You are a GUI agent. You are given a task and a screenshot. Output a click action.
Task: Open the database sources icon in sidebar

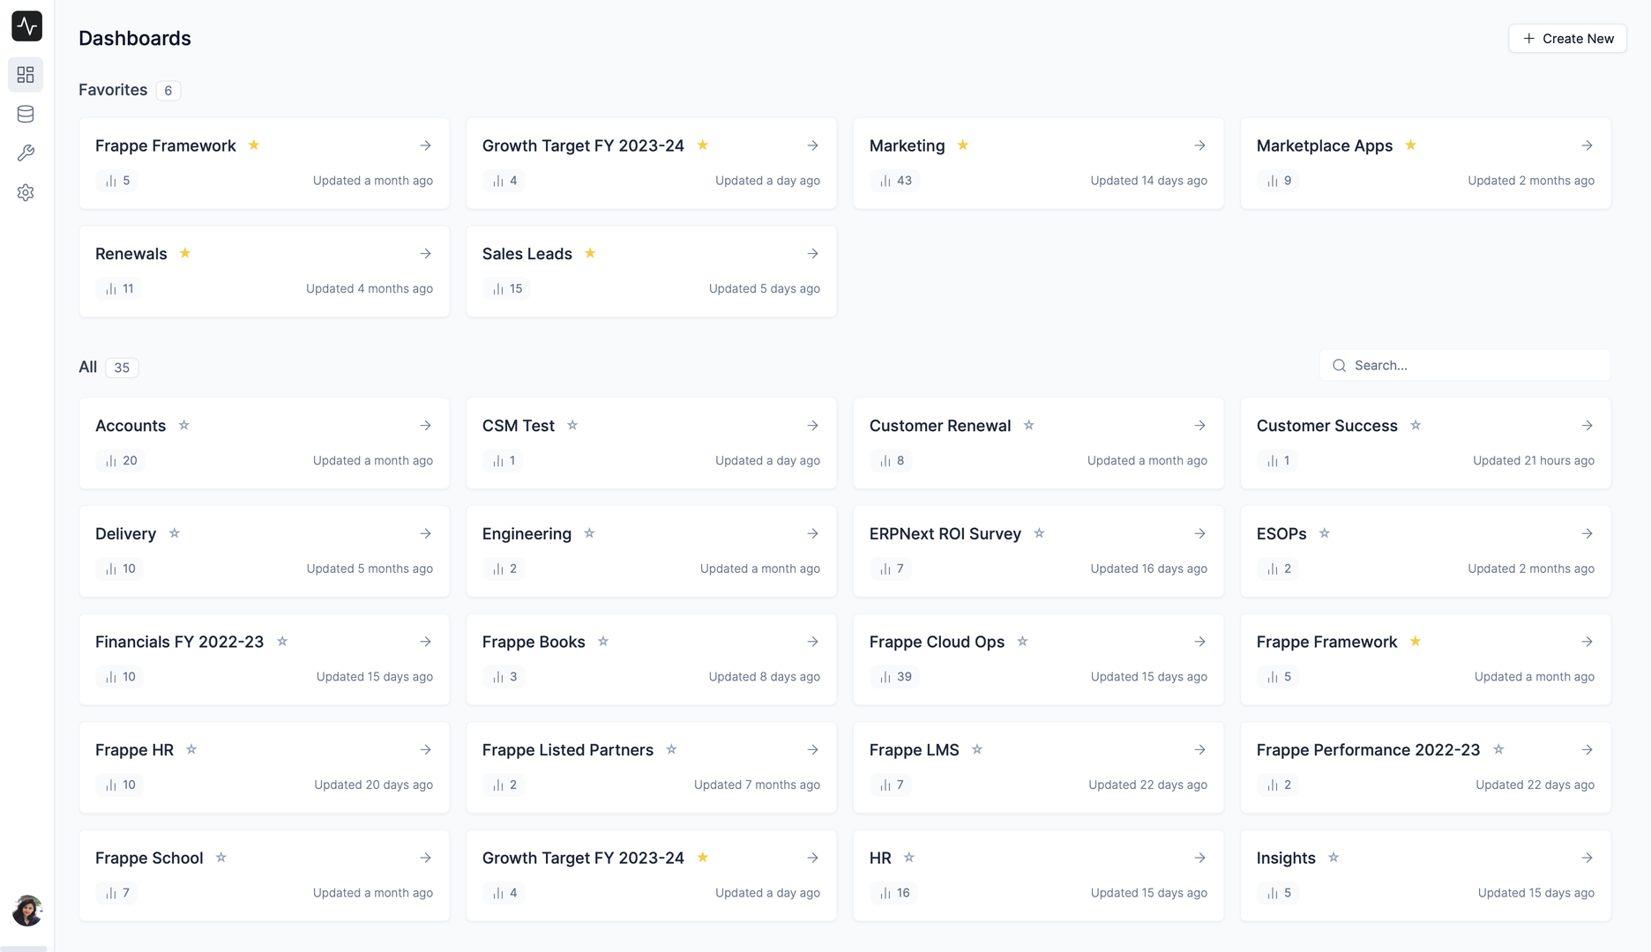point(26,114)
